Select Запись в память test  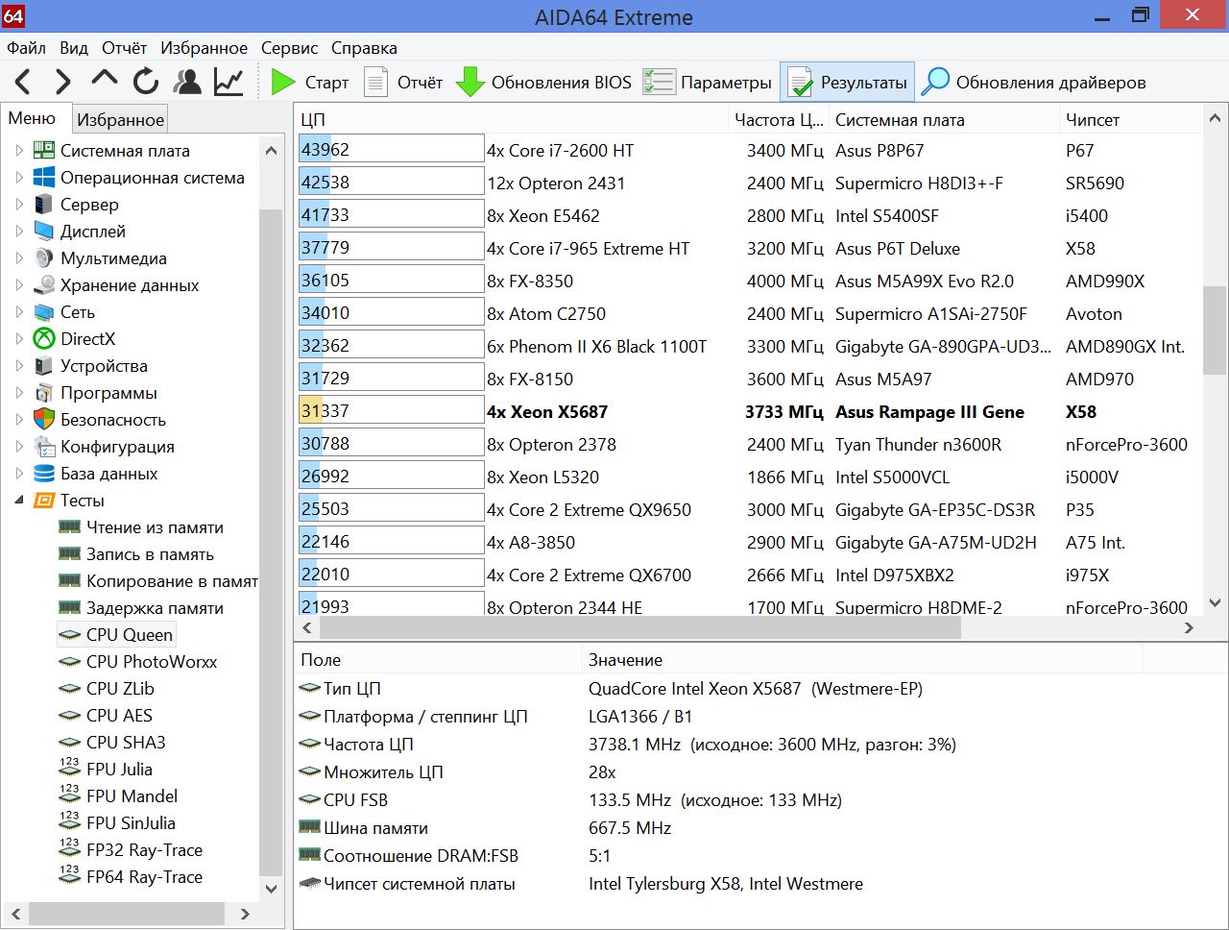click(150, 554)
